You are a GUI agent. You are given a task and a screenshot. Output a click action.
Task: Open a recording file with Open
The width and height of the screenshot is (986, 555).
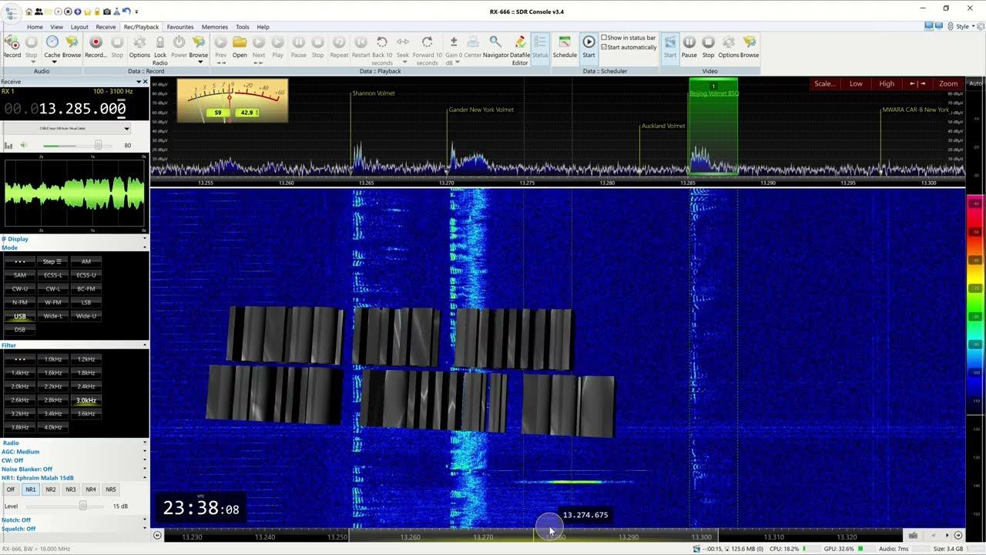pos(240,45)
